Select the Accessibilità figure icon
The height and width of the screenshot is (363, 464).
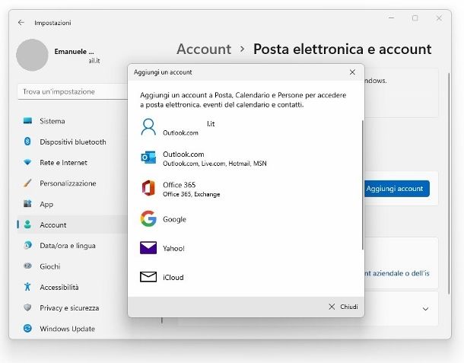coord(27,287)
